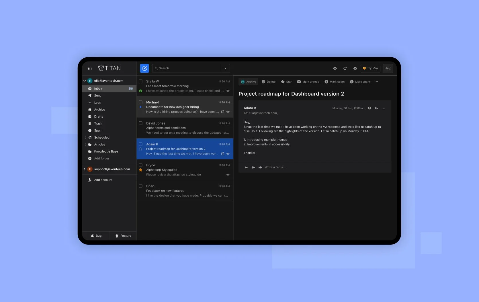Refresh the mailbox with the reload icon
Image resolution: width=479 pixels, height=302 pixels.
click(x=345, y=68)
